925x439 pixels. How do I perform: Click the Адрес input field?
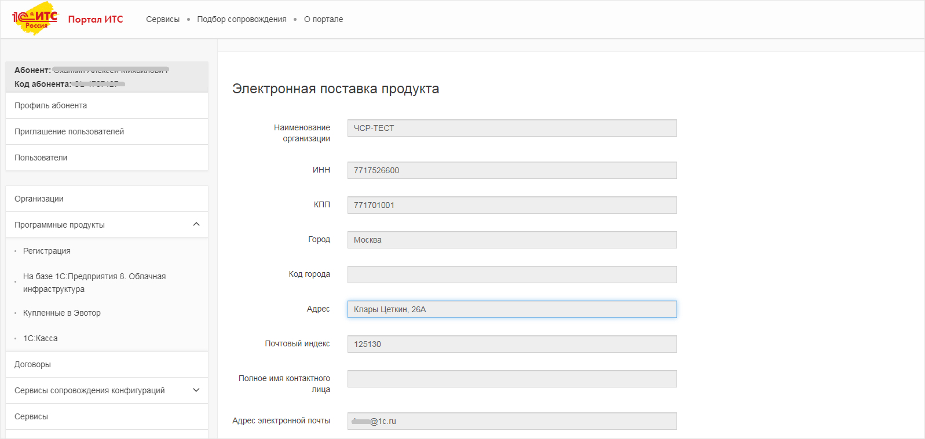(511, 309)
